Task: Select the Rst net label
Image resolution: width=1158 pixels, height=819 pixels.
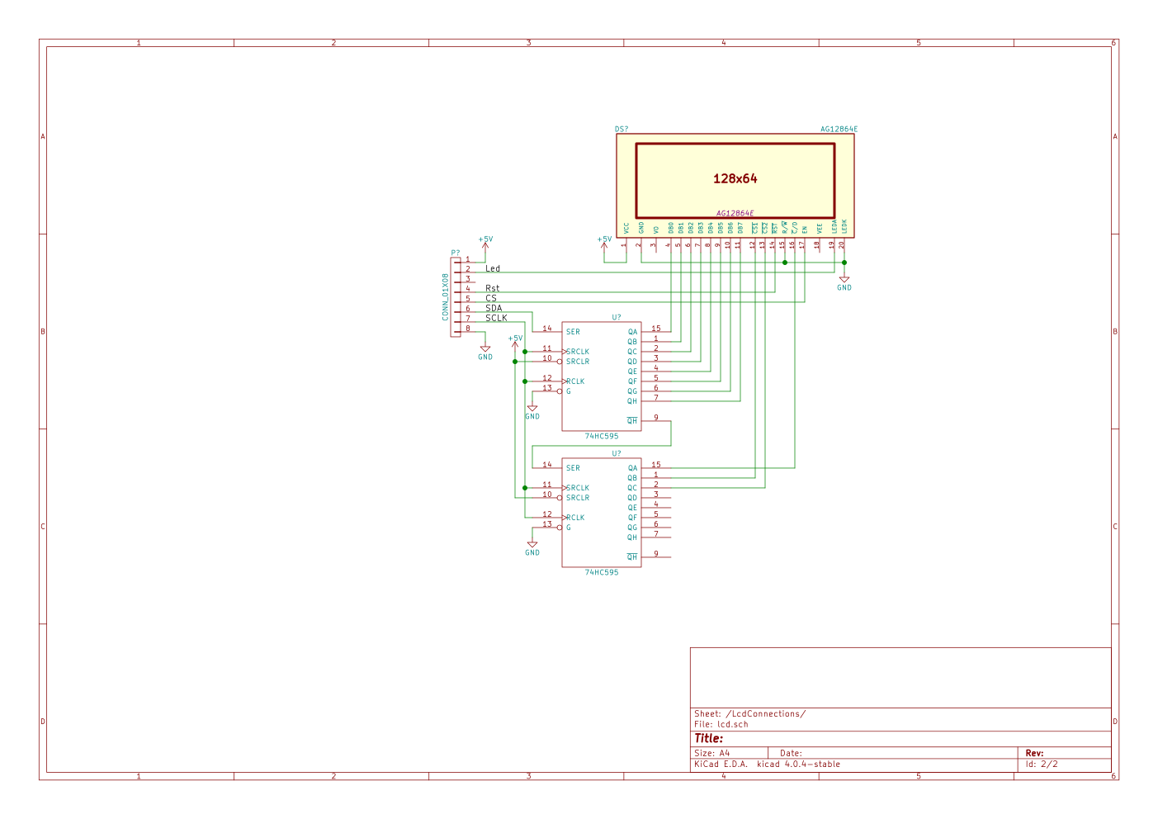Action: (492, 288)
